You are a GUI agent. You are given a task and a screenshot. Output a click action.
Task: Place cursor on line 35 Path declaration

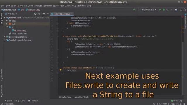[71, 70]
